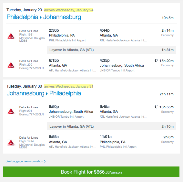Click JNB OR Tambo Intl Airport under 4:35p

click(117, 70)
